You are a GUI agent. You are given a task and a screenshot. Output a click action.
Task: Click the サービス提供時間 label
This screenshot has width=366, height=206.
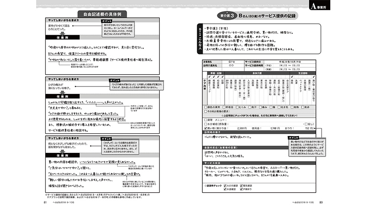(x=254, y=65)
